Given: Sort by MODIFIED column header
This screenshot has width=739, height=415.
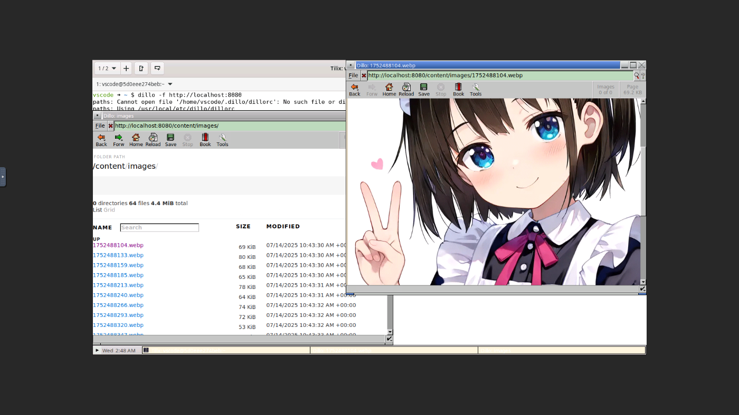Looking at the screenshot, I should coord(283,226).
